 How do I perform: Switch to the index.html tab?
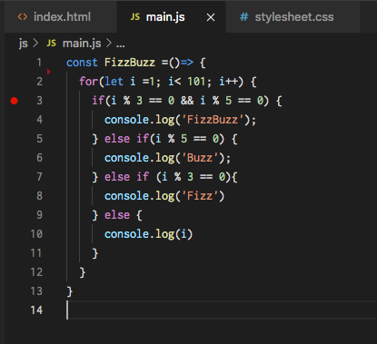[x=61, y=17]
